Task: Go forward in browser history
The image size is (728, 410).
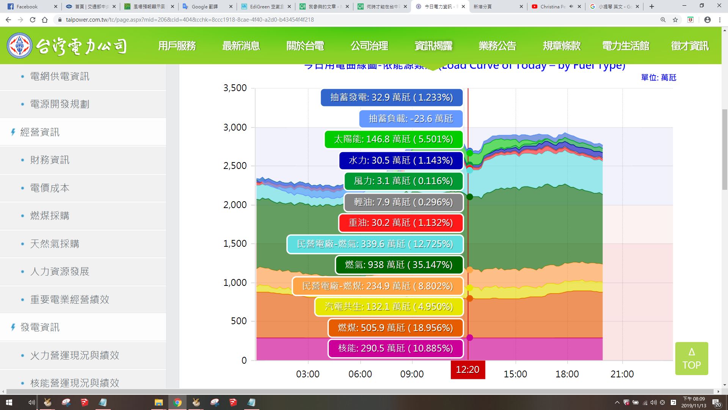Action: (x=20, y=20)
